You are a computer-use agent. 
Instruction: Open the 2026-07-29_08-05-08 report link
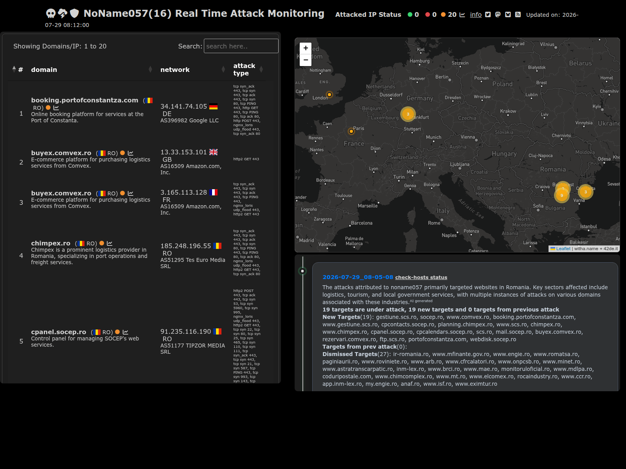358,277
